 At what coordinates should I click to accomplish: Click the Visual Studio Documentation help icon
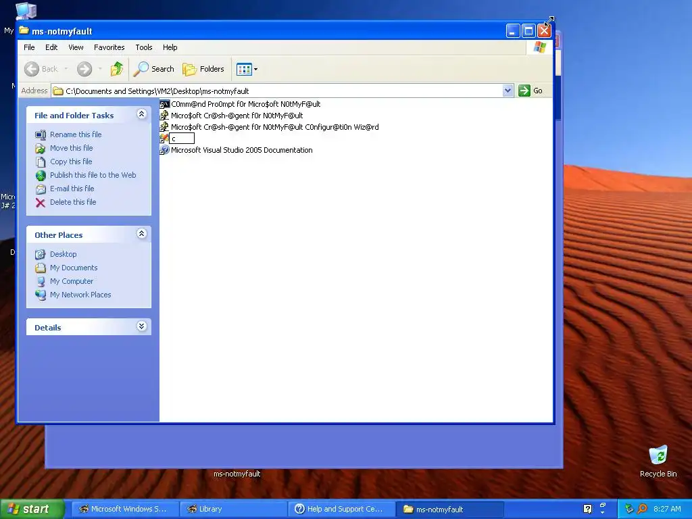click(x=165, y=150)
